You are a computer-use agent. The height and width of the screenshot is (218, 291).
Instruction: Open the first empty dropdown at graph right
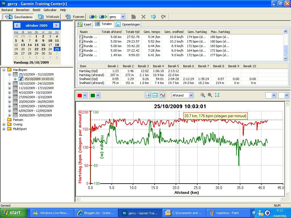[274, 95]
